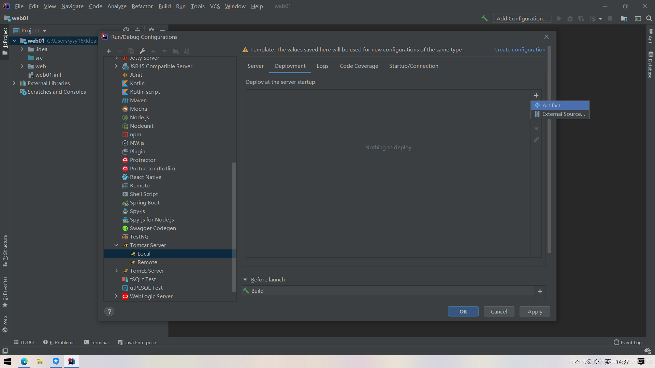The image size is (655, 368).
Task: Open Event Log panel
Action: [627, 342]
